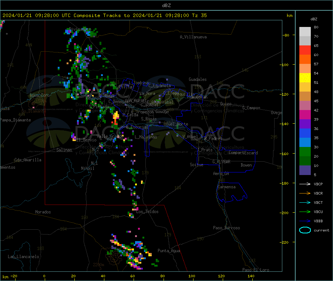Click the Guadales map label

coord(198,79)
